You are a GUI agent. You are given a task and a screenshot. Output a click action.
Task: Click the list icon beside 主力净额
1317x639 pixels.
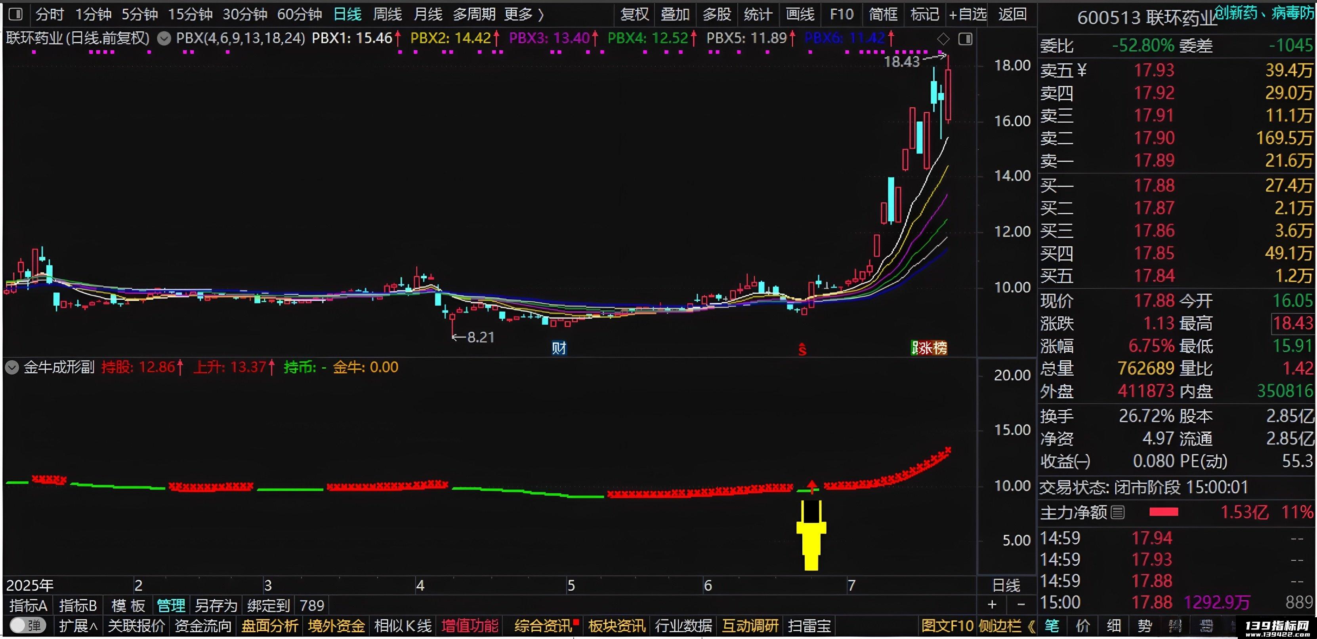point(1118,512)
